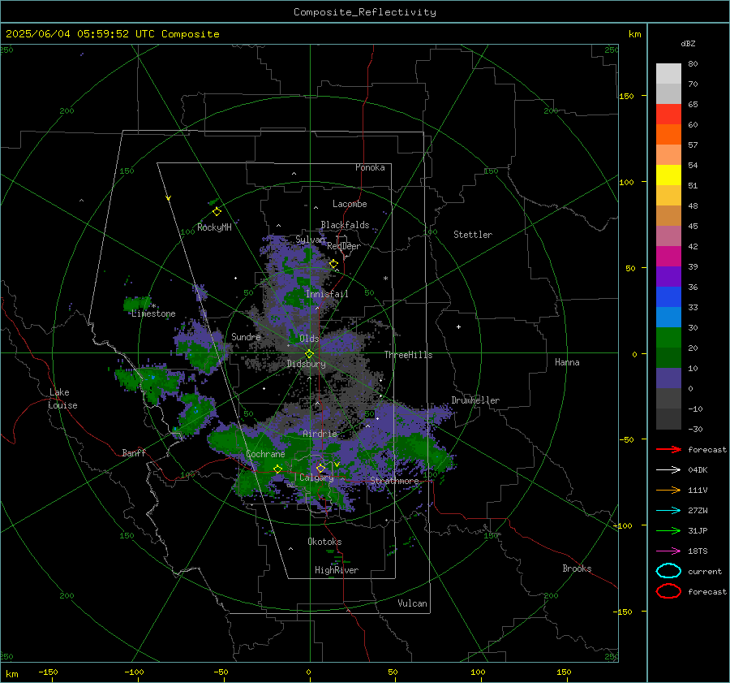Screen dimensions: 730x683
Task: Click the yellow 54 dBZ color swatch
Action: 668,175
